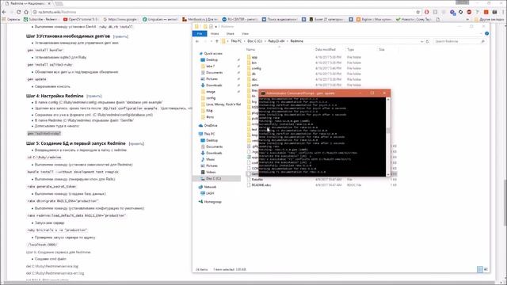507x285 pixels.
Task: Click the Opera extension icon in Chrome
Action: click(x=426, y=12)
